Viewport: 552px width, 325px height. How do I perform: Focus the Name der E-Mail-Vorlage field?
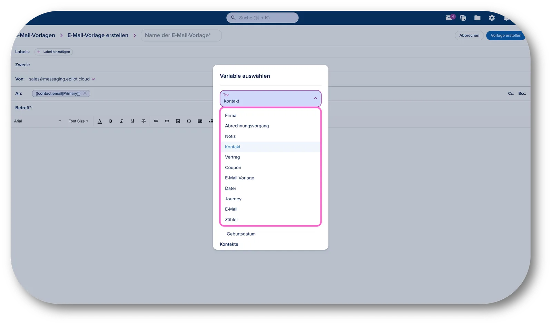(181, 35)
